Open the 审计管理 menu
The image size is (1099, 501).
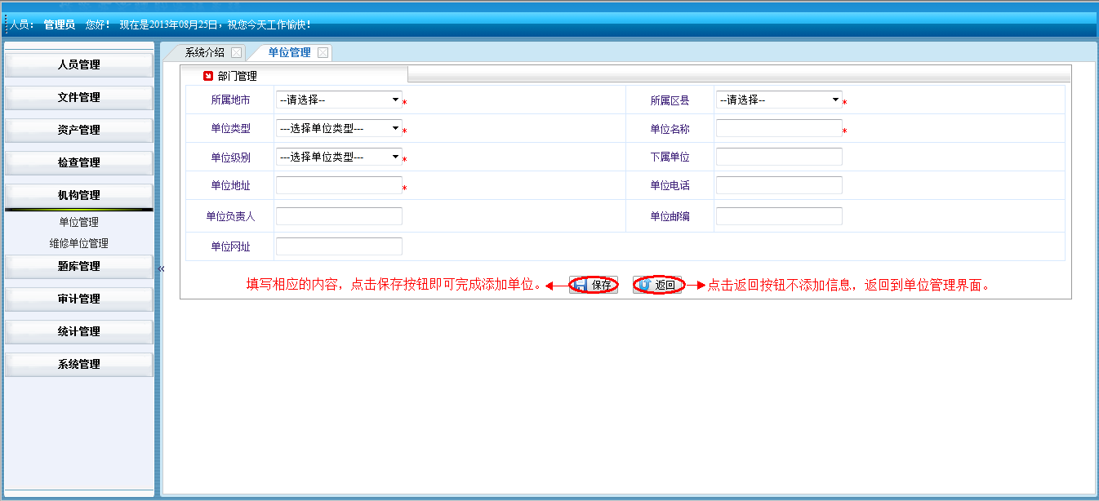tap(79, 299)
